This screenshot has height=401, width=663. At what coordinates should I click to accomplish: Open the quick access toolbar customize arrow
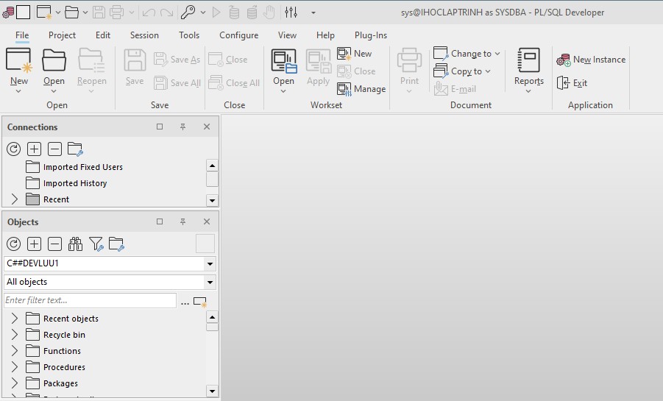313,13
